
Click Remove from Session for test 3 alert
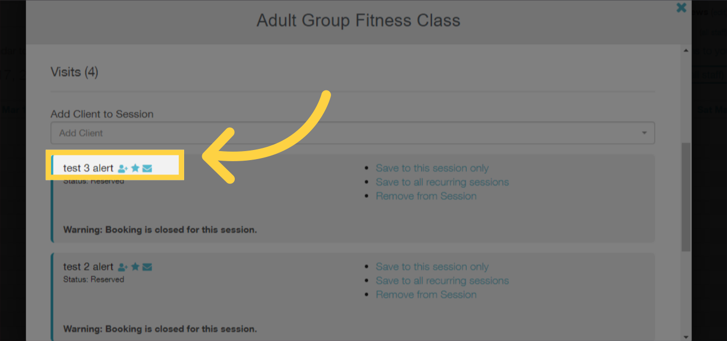[x=426, y=195]
